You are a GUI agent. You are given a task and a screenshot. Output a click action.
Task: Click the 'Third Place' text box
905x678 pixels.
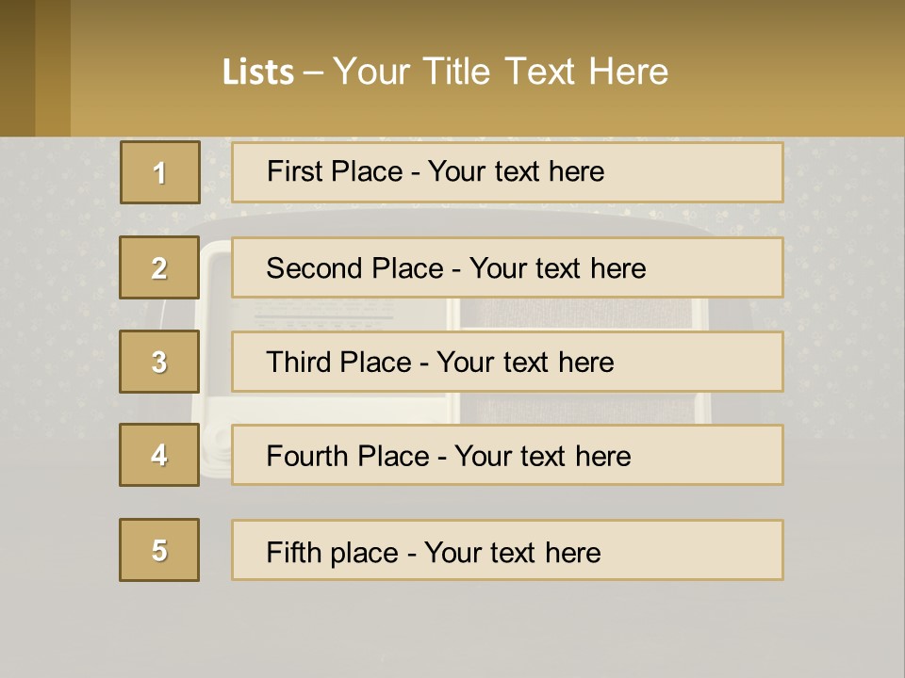point(507,362)
